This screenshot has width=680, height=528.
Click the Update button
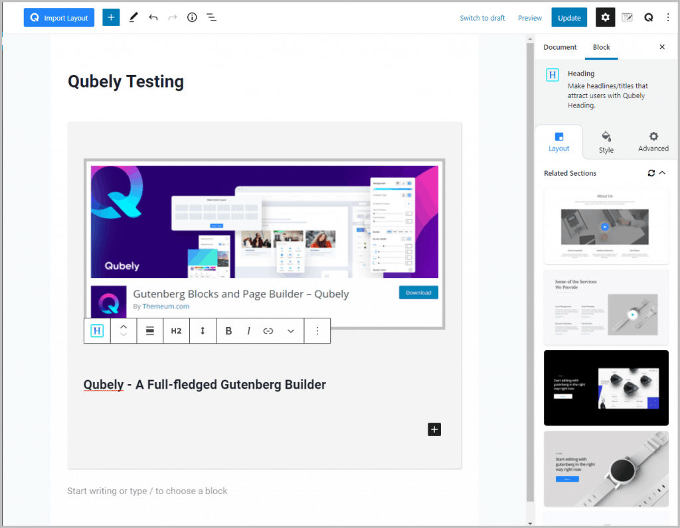(x=569, y=18)
